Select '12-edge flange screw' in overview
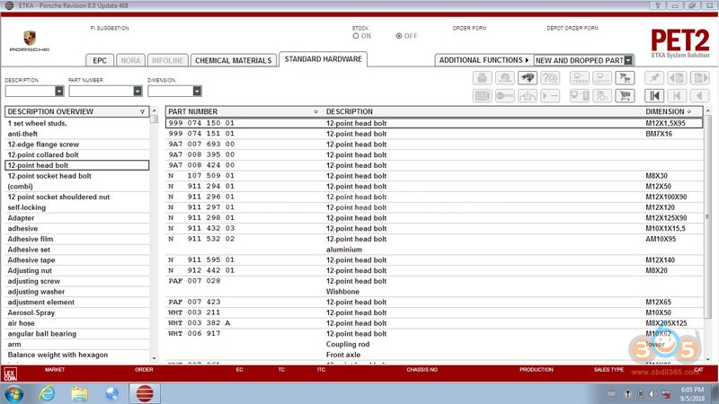Image resolution: width=719 pixels, height=404 pixels. point(43,145)
